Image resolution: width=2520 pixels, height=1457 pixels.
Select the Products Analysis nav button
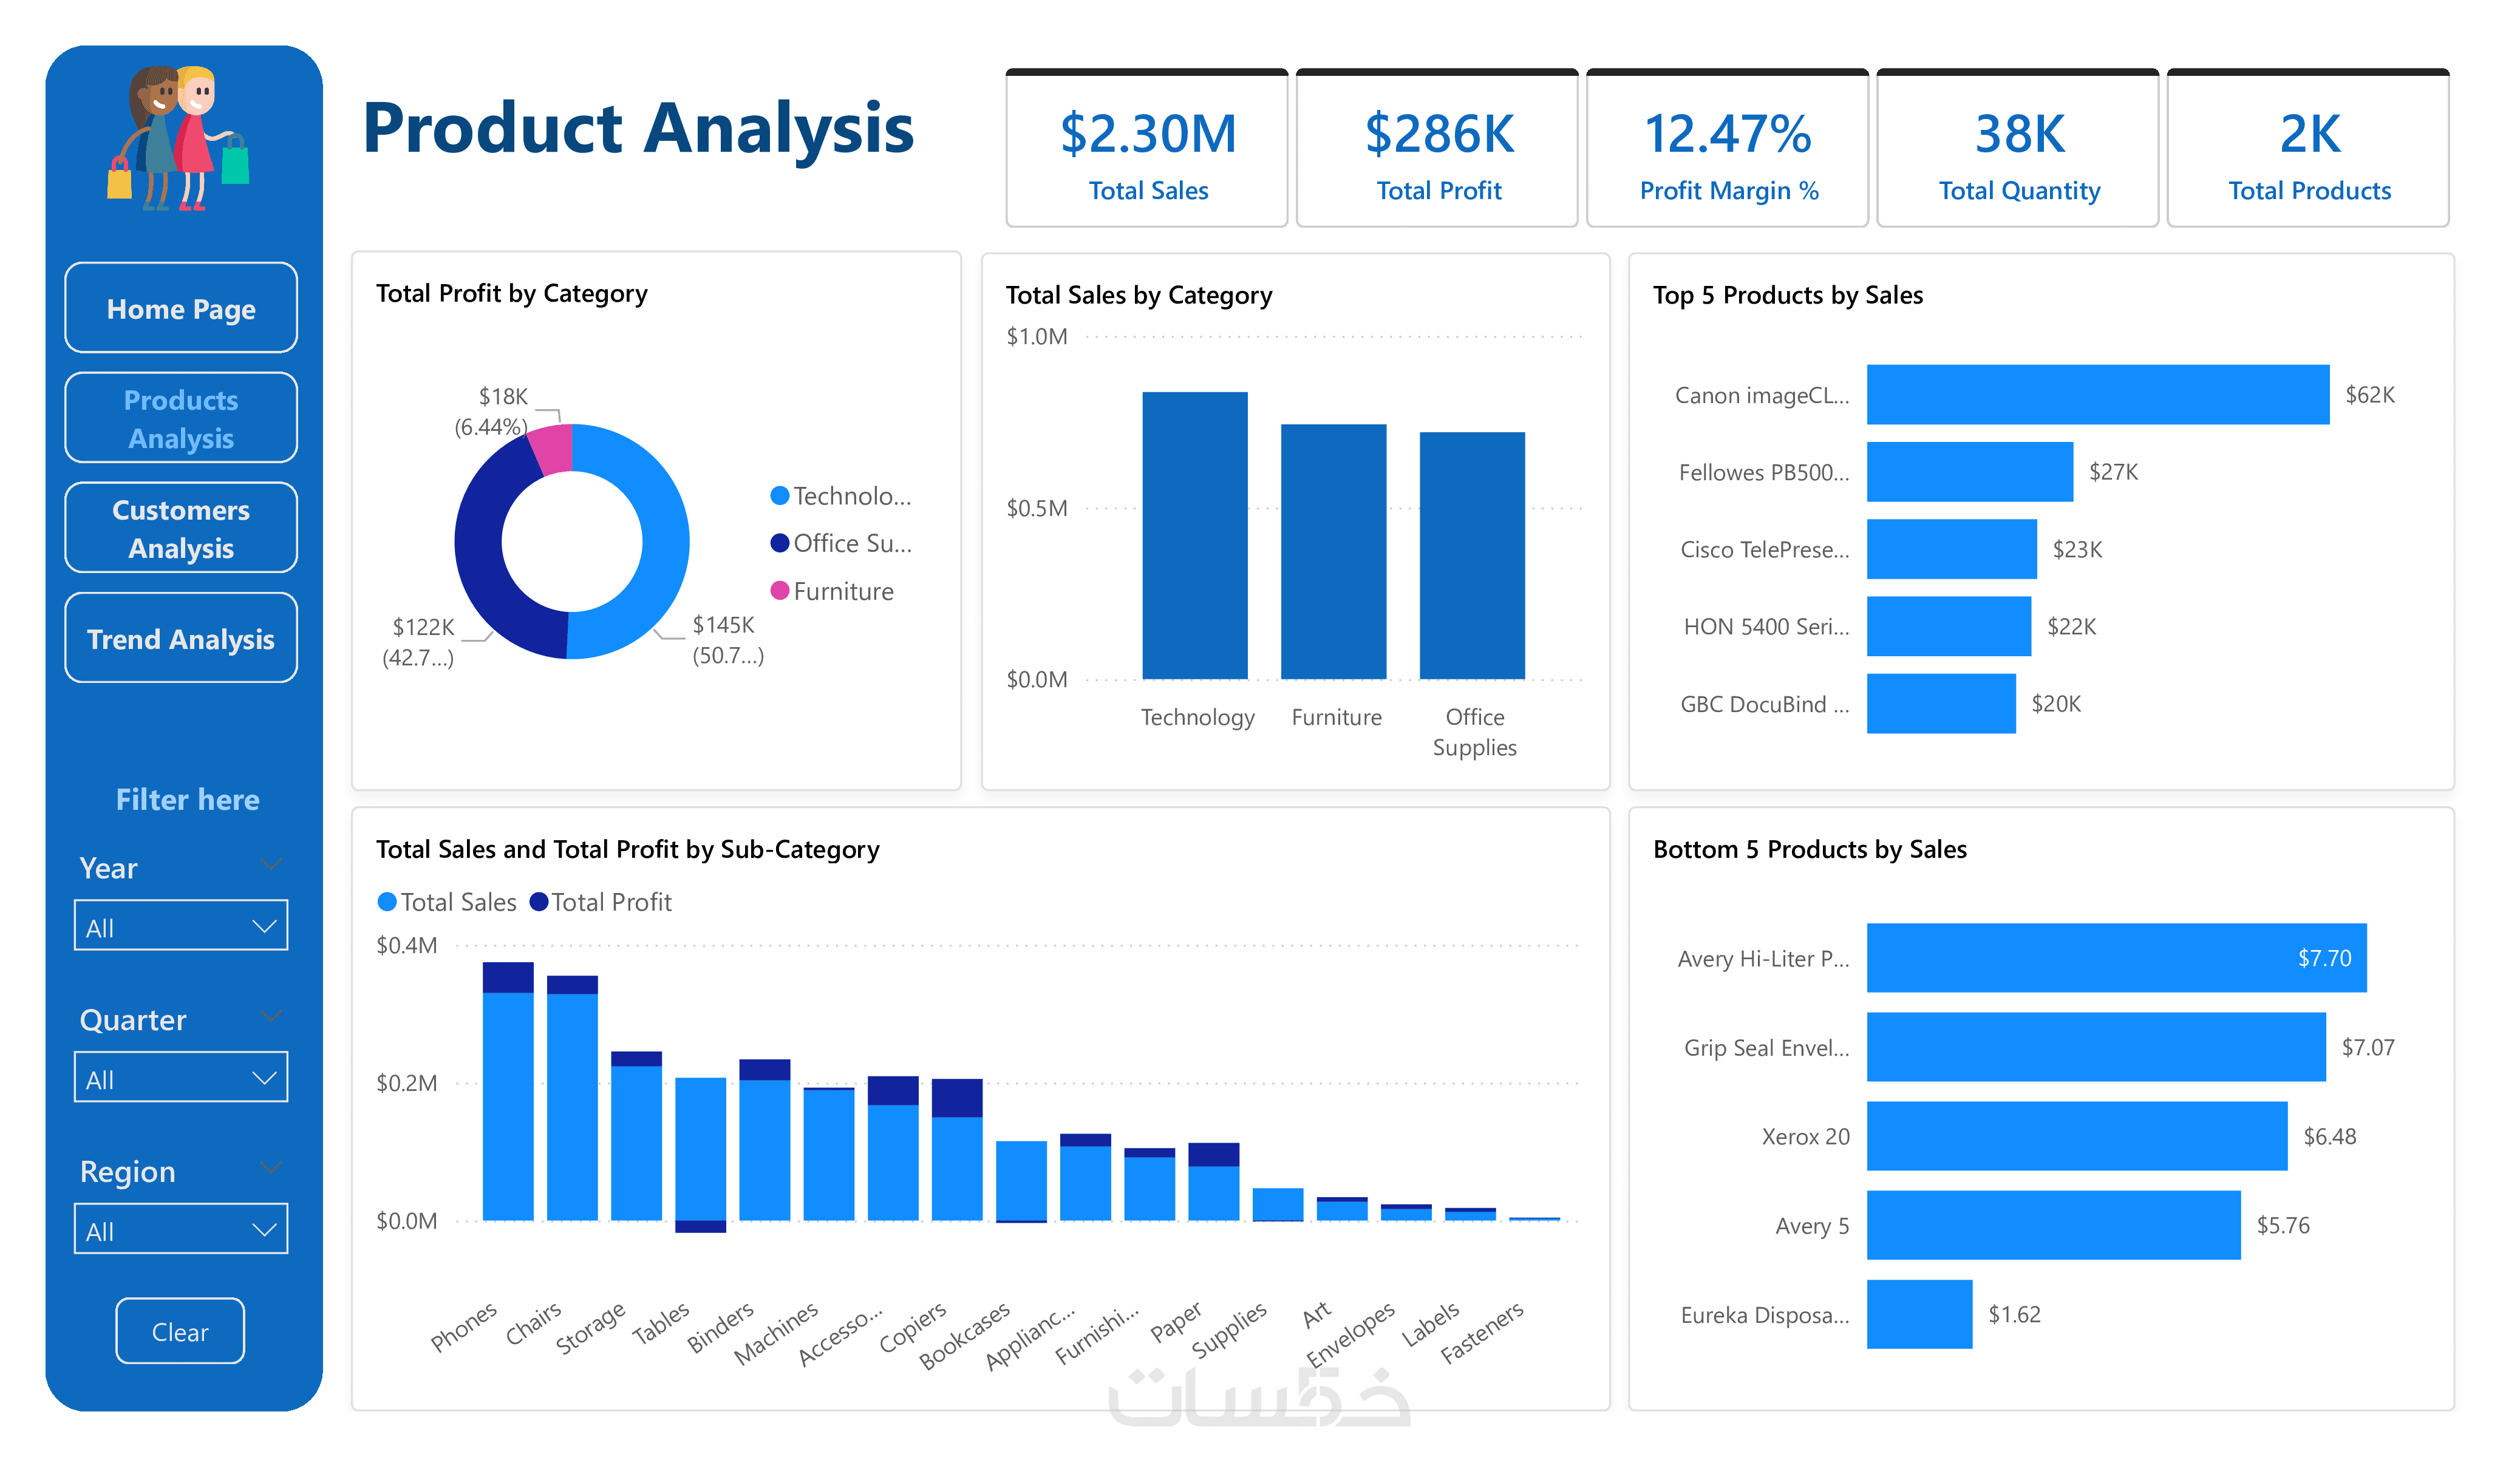[181, 418]
